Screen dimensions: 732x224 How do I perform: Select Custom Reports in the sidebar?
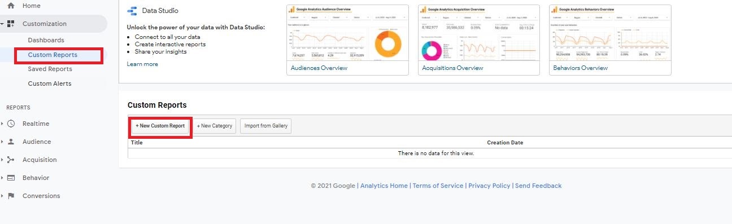pos(53,55)
